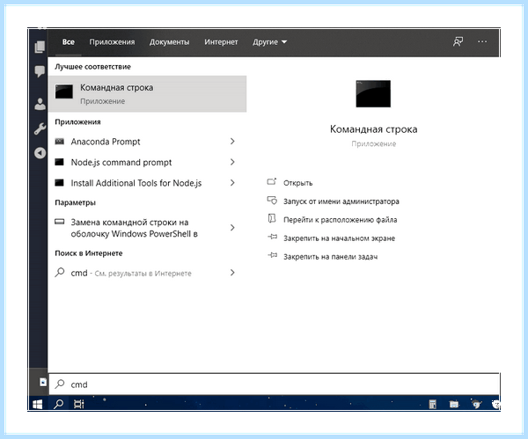The height and width of the screenshot is (439, 528).
Task: Click the chat bubble icon in sidebar
Action: pos(40,71)
